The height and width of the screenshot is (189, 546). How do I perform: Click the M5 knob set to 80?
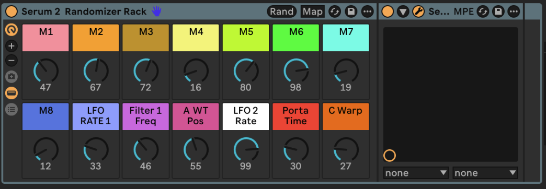pyautogui.click(x=246, y=70)
